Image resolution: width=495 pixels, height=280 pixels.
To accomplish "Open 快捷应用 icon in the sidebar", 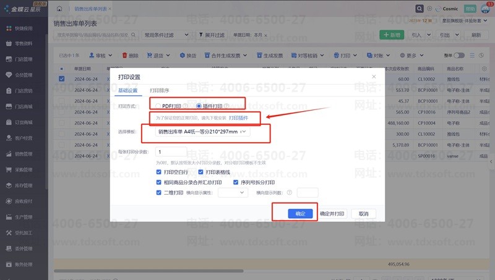I will click(x=9, y=28).
